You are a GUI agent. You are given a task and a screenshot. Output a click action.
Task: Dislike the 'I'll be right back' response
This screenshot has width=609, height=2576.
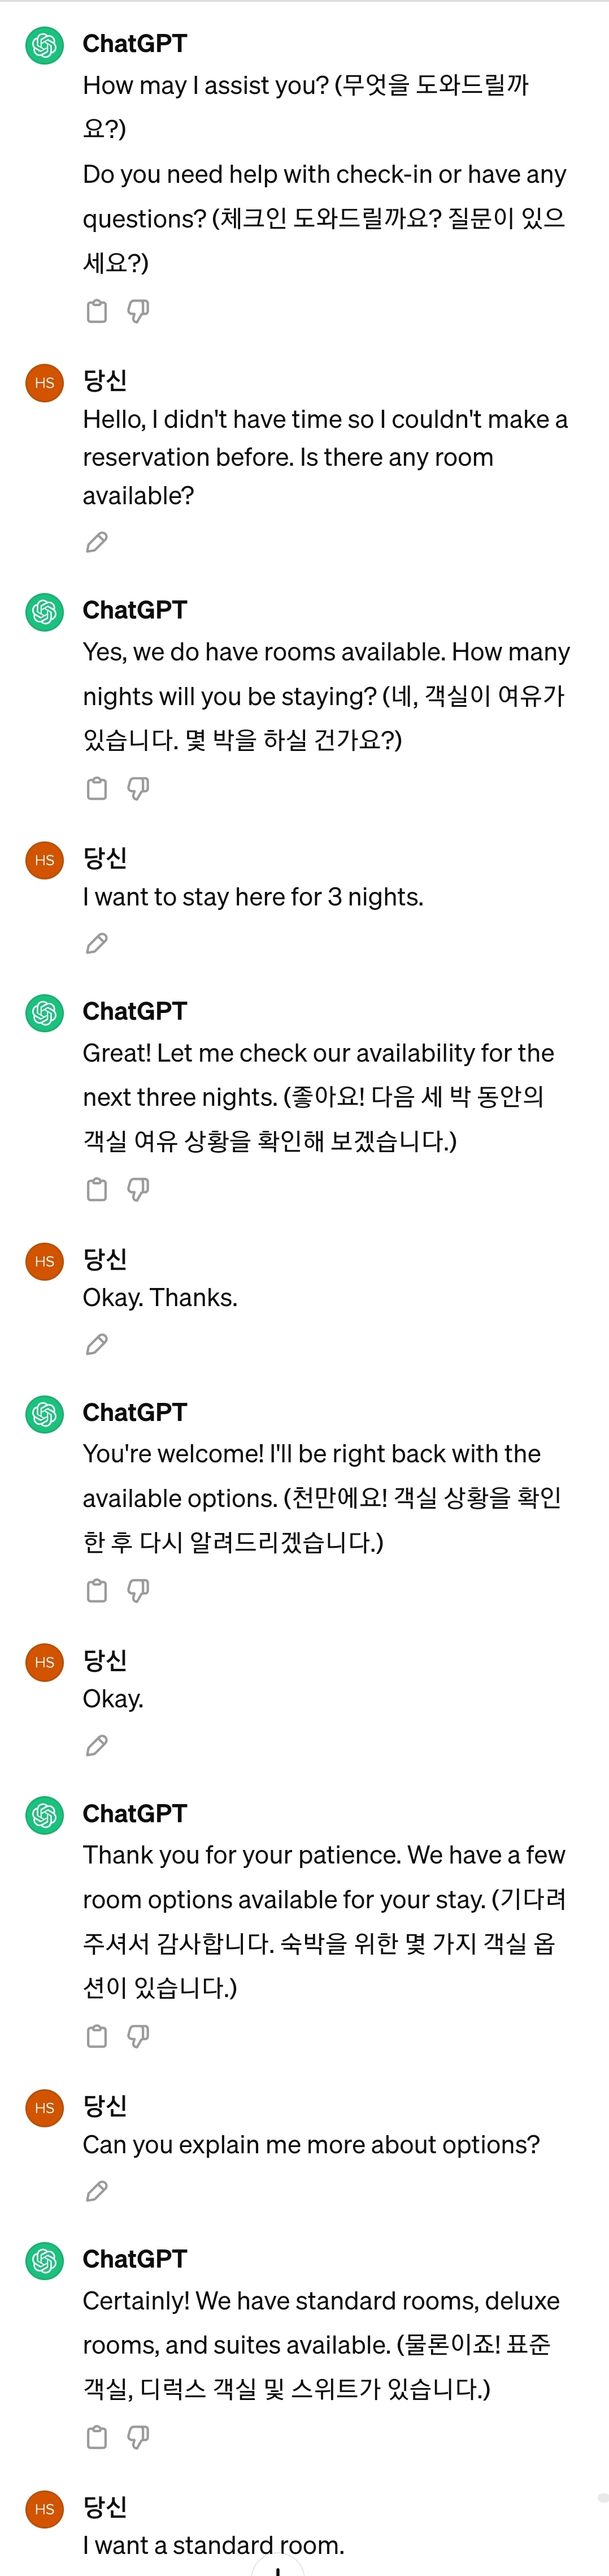pos(138,1590)
